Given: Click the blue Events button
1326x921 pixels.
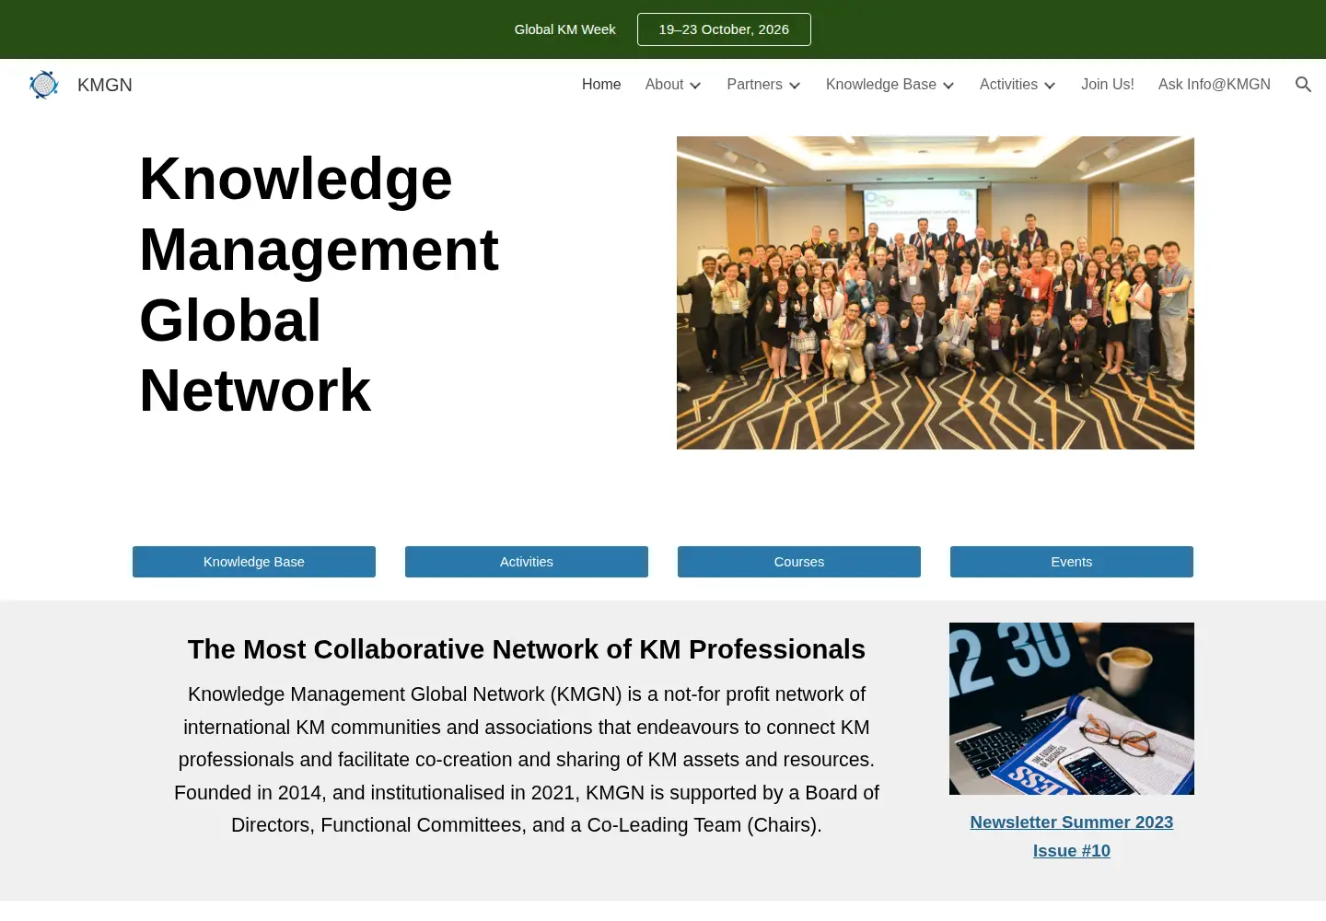Looking at the screenshot, I should [1072, 562].
